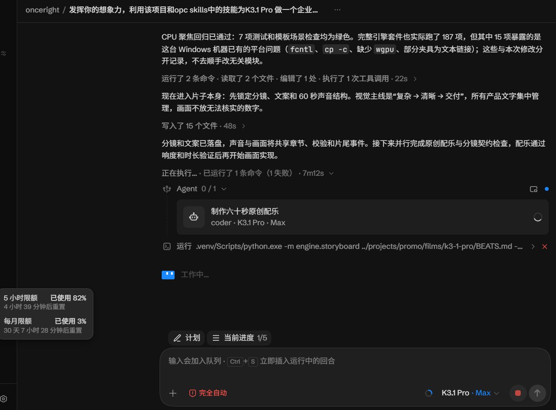The height and width of the screenshot is (410, 556).
Task: Toggle 完全自动 full-auto mode
Action: [208, 393]
